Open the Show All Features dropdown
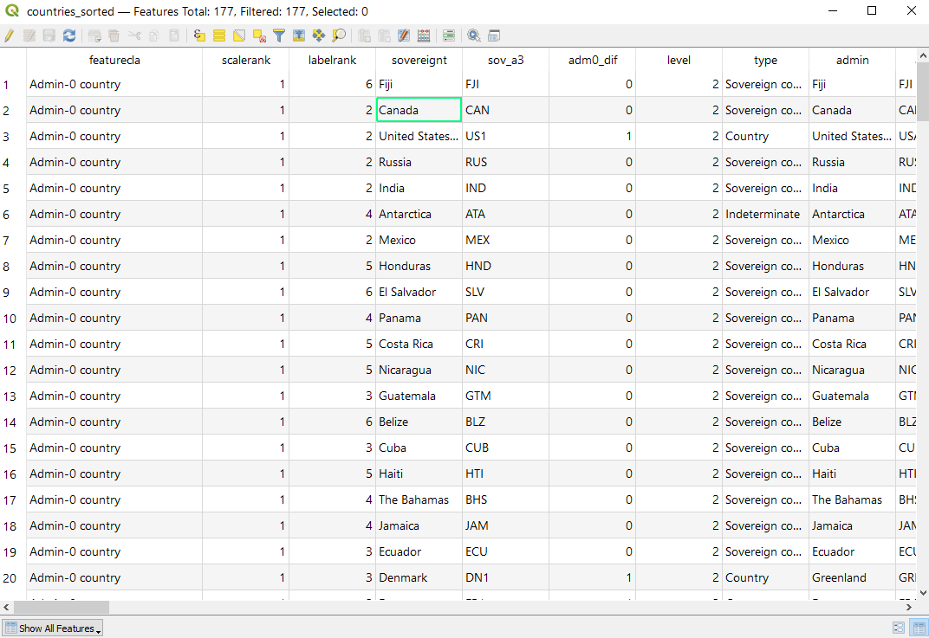 pyautogui.click(x=52, y=628)
